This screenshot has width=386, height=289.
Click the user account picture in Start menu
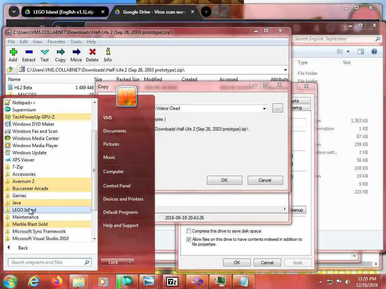pyautogui.click(x=127, y=96)
